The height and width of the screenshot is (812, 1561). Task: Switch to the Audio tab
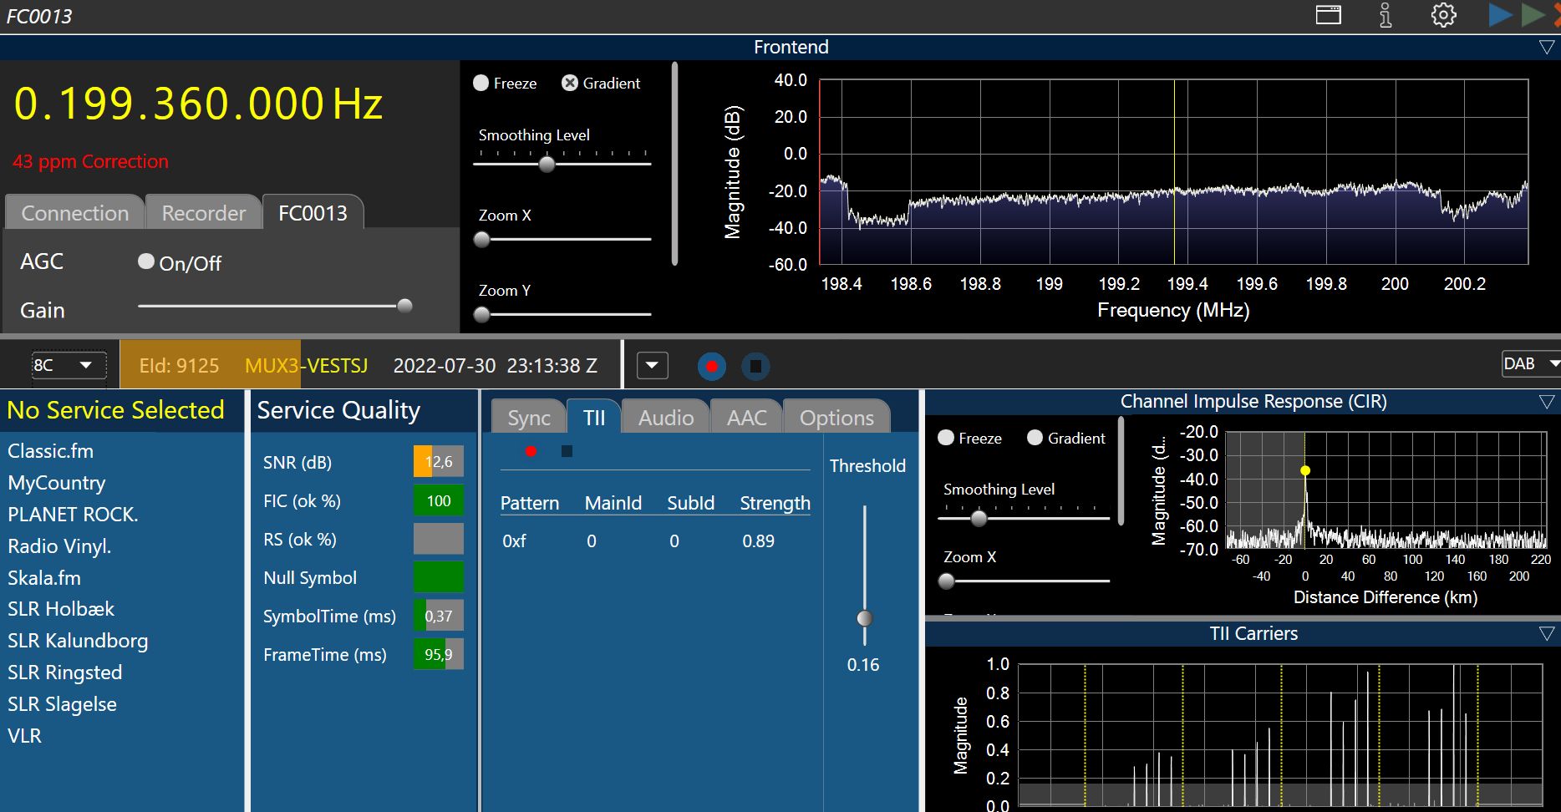(x=665, y=418)
